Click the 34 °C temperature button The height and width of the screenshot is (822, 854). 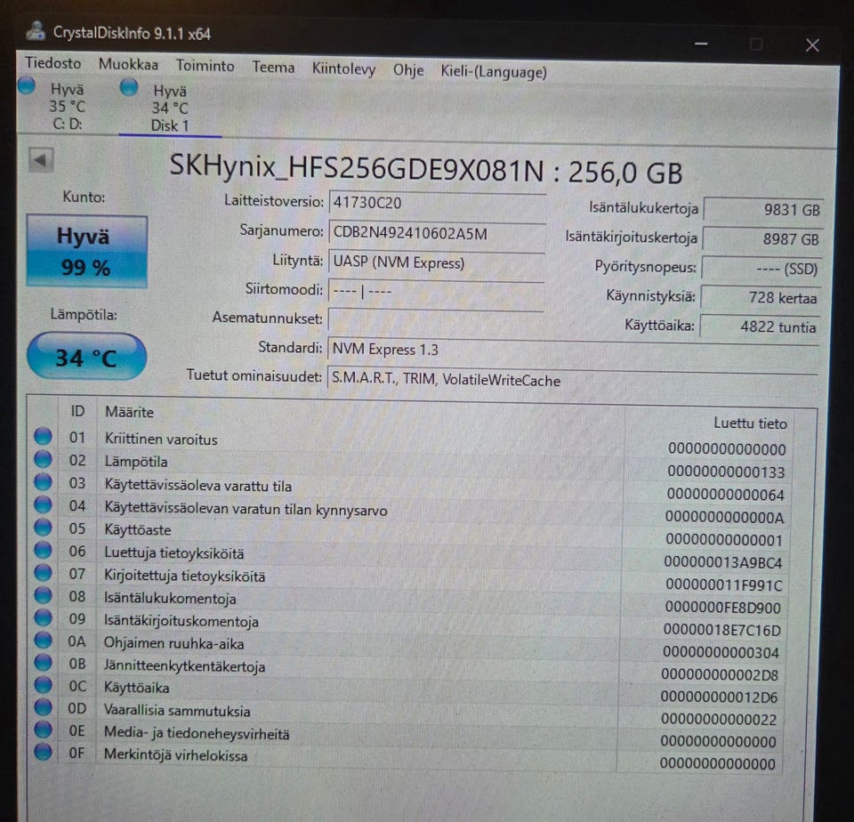[86, 357]
